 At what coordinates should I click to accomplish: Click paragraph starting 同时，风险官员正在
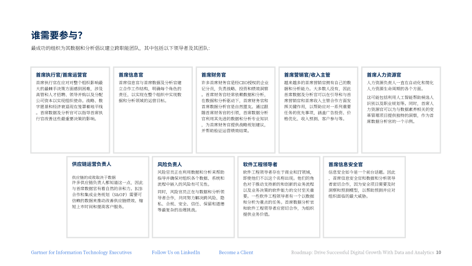click(191, 201)
